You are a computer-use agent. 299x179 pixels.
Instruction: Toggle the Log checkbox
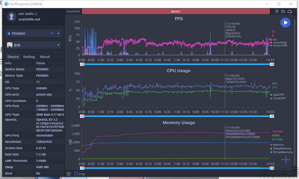[76, 174]
